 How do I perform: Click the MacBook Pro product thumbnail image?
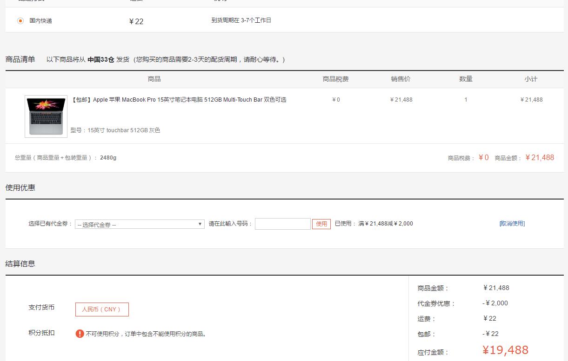46,116
